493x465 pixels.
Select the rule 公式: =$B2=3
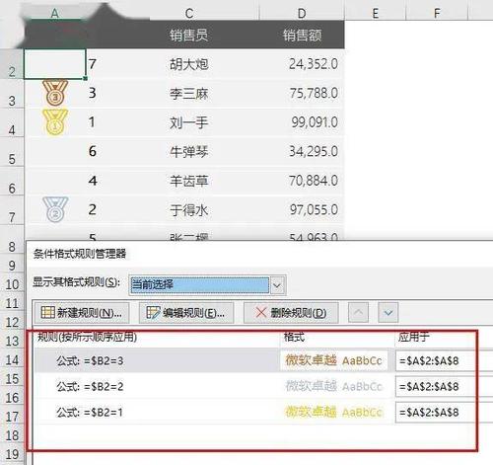pos(157,360)
